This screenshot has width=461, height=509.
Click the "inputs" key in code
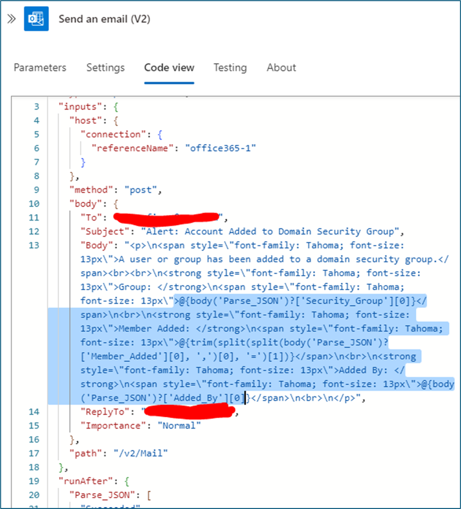(x=80, y=107)
